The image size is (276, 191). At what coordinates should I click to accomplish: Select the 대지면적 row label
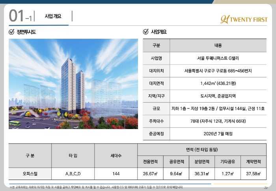(x=156, y=83)
